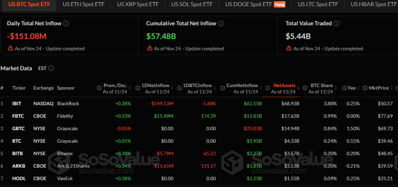Click warning icon under Total Value Traded

pos(289,49)
